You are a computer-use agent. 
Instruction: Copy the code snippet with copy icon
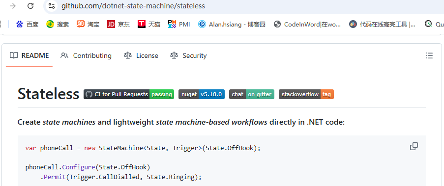414,146
